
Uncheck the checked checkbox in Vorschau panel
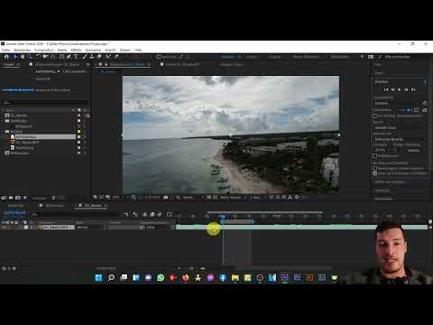tap(374, 173)
